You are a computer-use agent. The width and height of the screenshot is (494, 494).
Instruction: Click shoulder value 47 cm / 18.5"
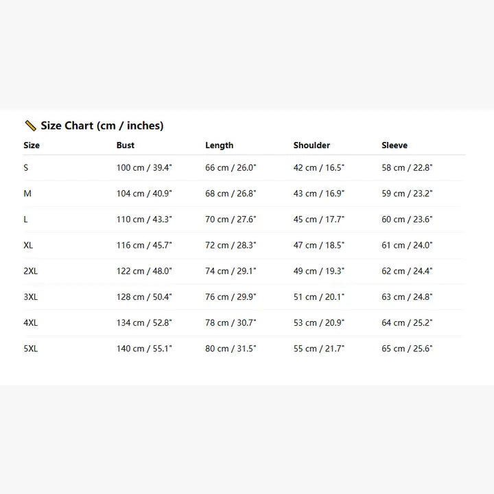pyautogui.click(x=319, y=245)
